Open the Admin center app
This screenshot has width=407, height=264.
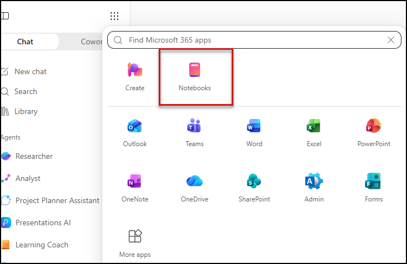(314, 188)
